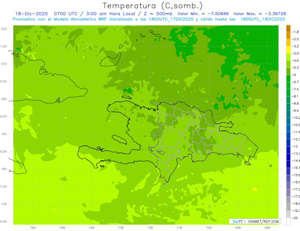Click the yellow swatch between -3.2 and -3.9
300x231 pixels.
point(288,50)
